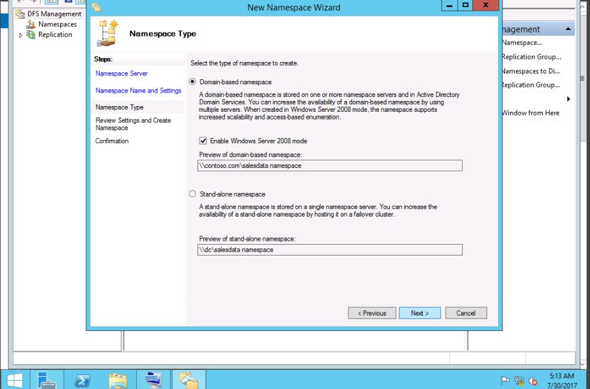Screen dimensions: 590x389
Task: Open the Windows Start button
Action: [14, 379]
